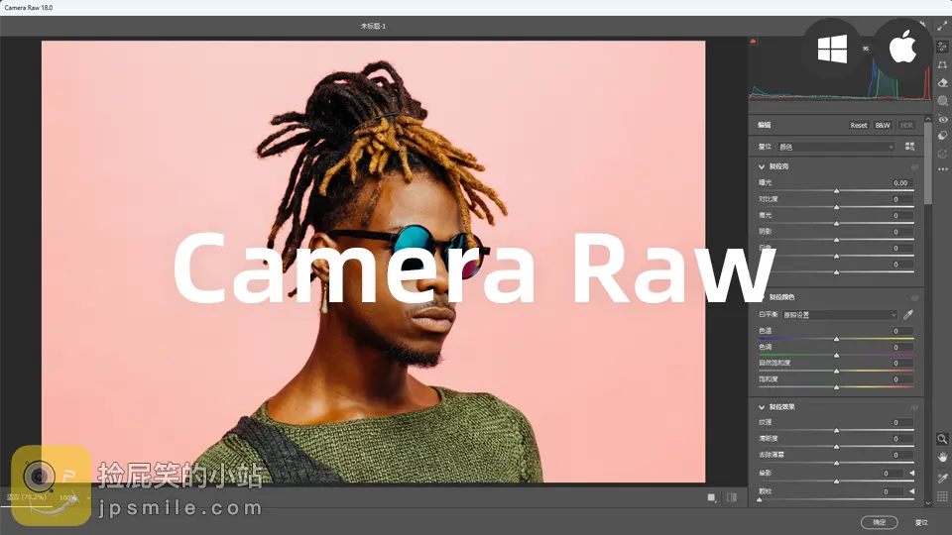The height and width of the screenshot is (535, 952).
Task: Select the Zoom magnifier tool
Action: pos(942,439)
